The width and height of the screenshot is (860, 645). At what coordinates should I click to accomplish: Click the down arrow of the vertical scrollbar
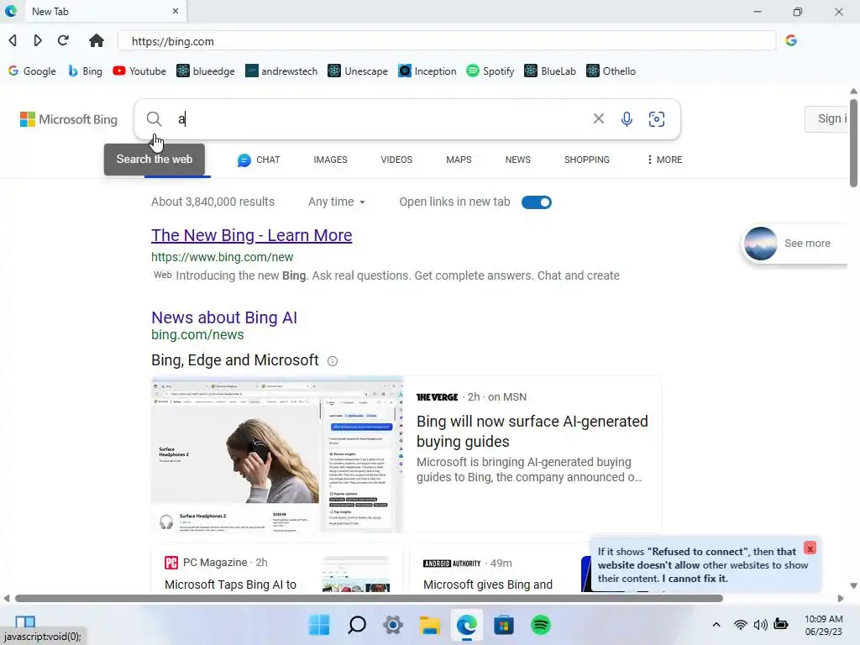click(x=853, y=585)
